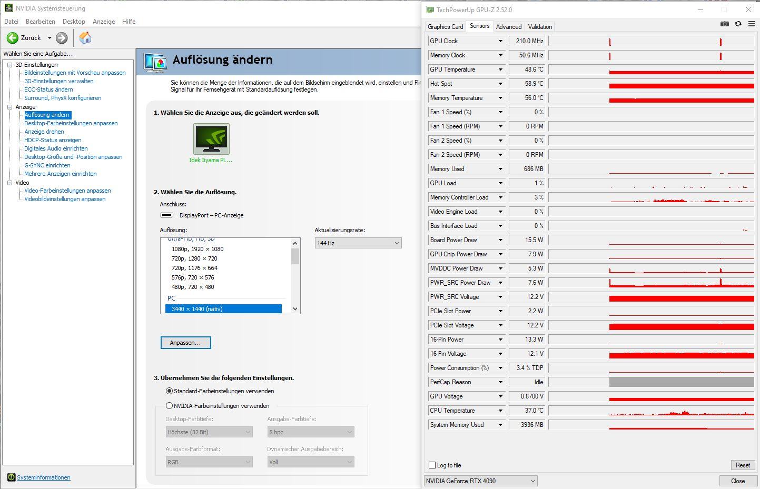Screen dimensions: 760x489
Task: Open ECC-Status ändern tree item
Action: click(48, 89)
